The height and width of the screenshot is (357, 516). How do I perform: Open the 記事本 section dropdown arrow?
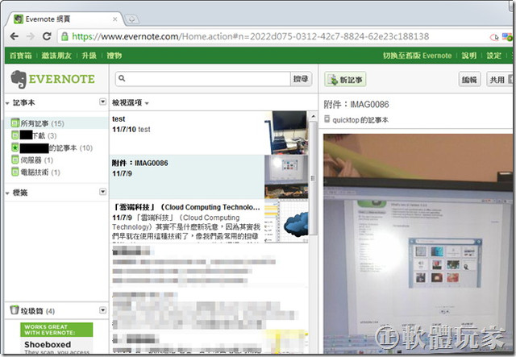(102, 102)
